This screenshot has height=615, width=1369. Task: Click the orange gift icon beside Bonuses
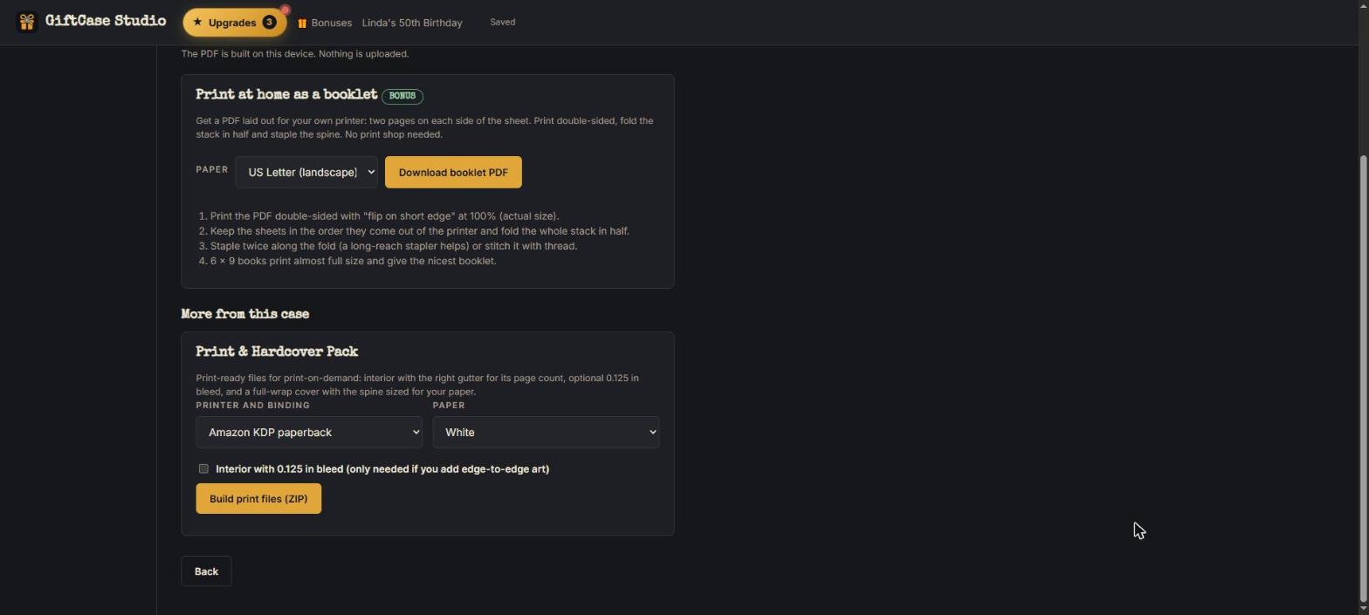point(302,23)
